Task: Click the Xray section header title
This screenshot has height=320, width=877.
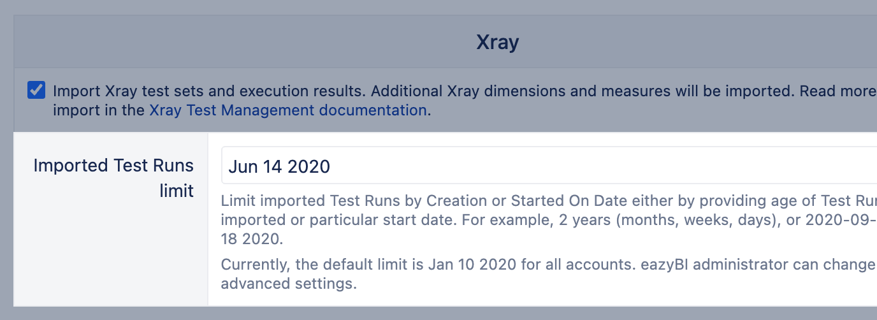Action: tap(498, 42)
